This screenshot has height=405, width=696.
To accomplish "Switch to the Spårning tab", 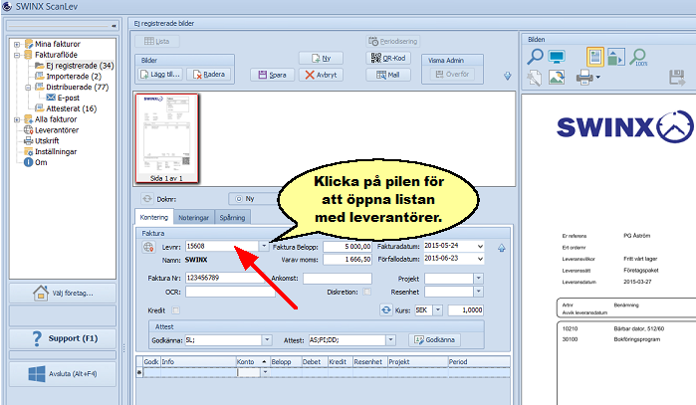I will [233, 217].
